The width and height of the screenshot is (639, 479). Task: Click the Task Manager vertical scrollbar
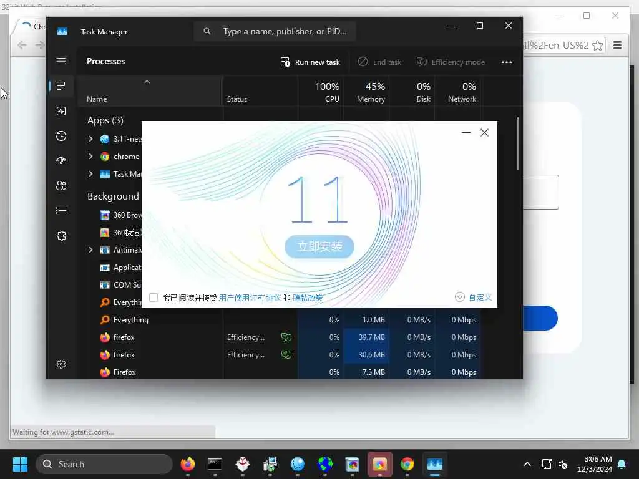pyautogui.click(x=518, y=143)
